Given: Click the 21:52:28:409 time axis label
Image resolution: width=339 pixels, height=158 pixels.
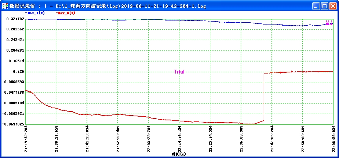Looking at the screenshot, I should tap(118, 139).
